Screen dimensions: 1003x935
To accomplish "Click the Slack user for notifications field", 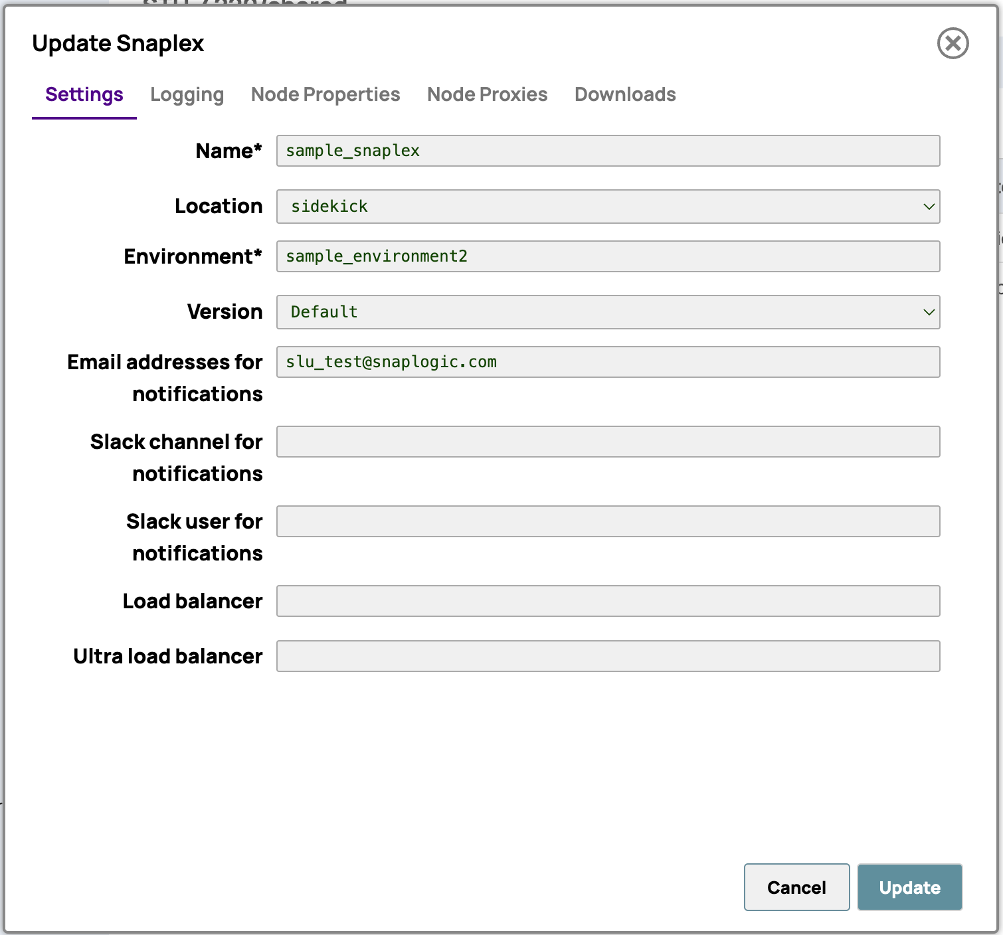I will point(607,521).
